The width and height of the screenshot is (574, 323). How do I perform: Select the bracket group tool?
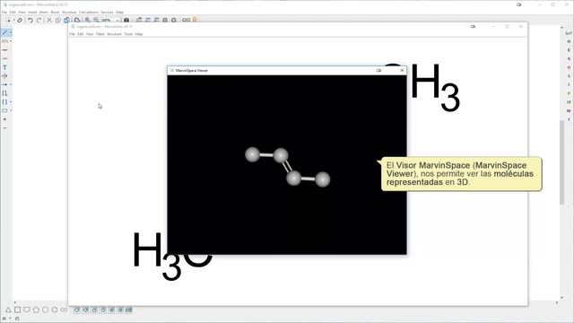(4, 102)
